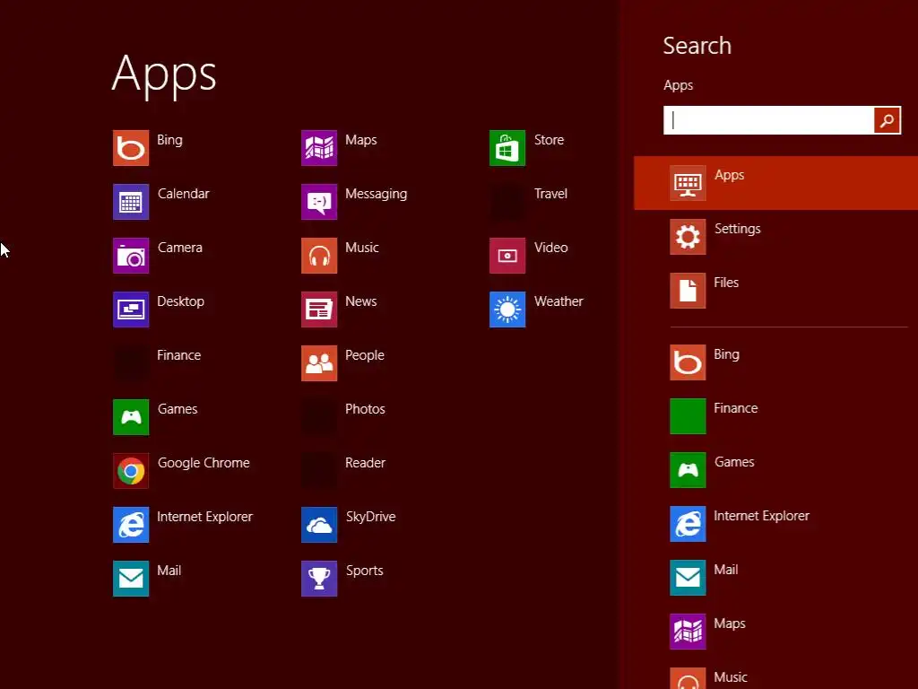Open the Travel app label
The width and height of the screenshot is (918, 689).
551,194
